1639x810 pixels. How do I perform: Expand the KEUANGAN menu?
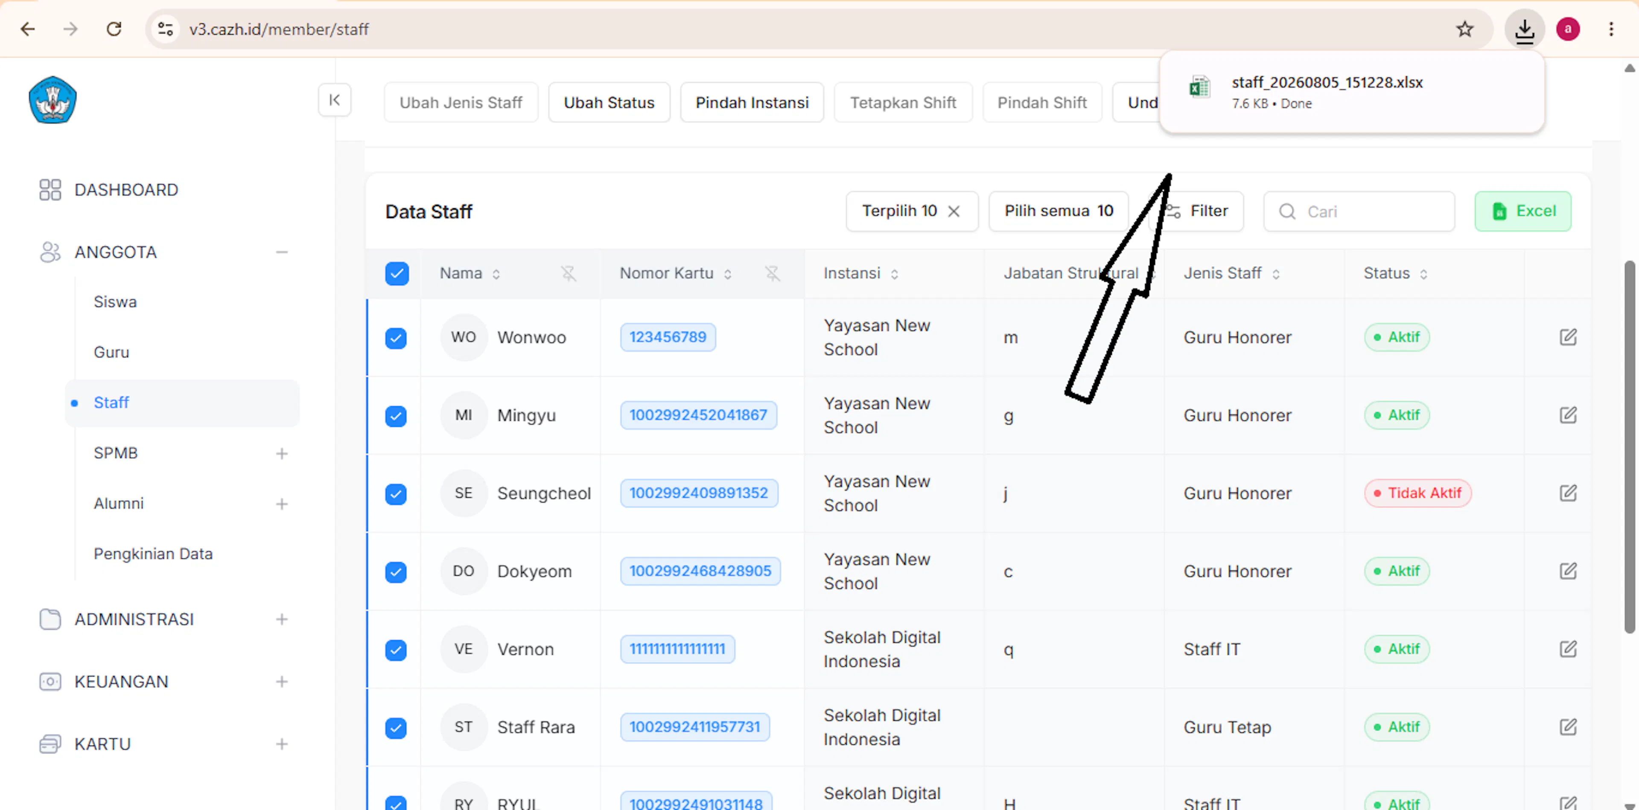[282, 682]
